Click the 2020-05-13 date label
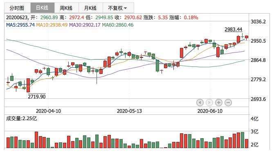274x153 pixels. (x=129, y=111)
